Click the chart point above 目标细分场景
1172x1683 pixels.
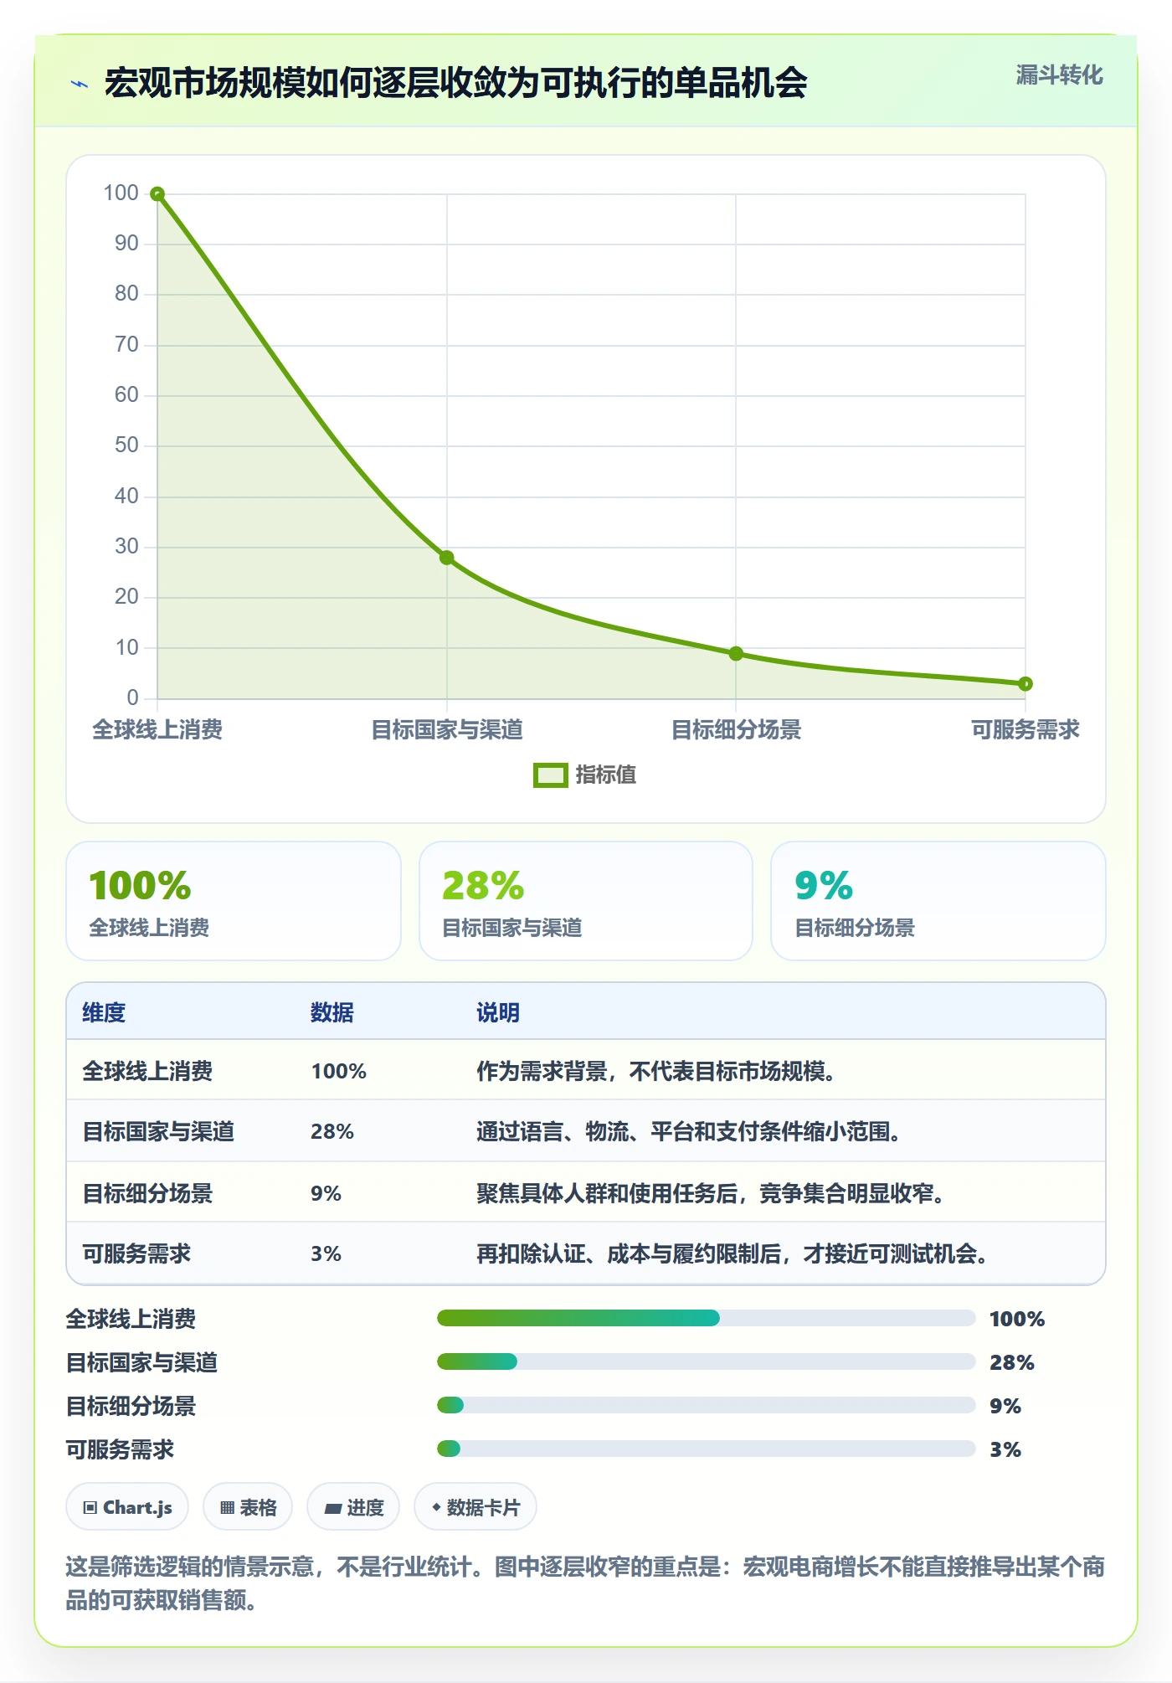[x=736, y=654]
